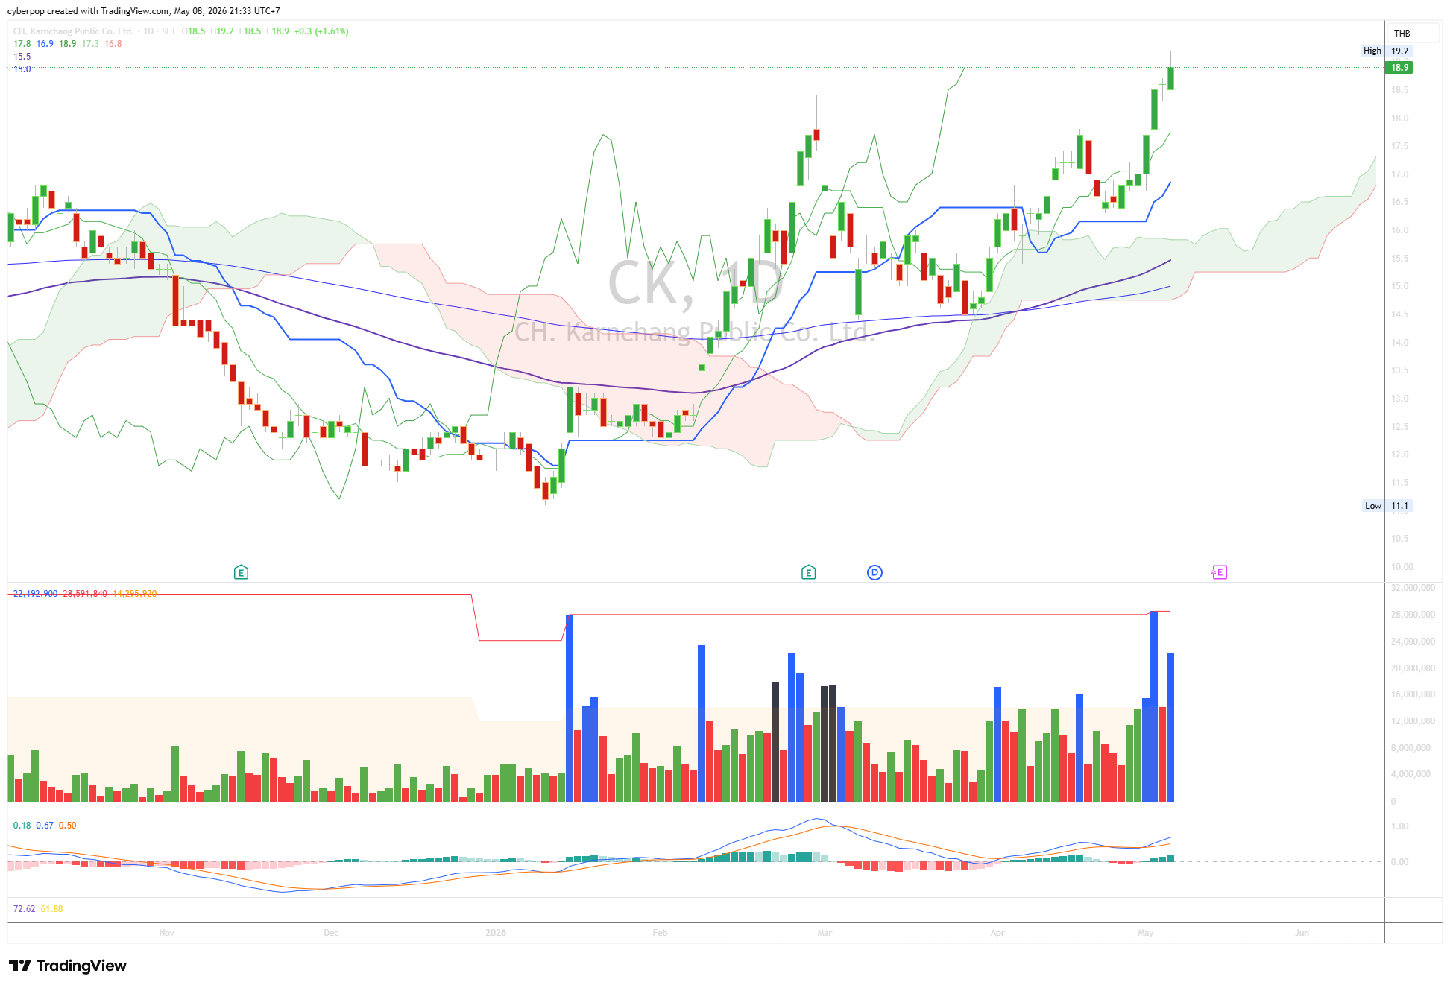Click the Mar label on the time axis
Screen dimensions: 1450x988
(x=824, y=933)
